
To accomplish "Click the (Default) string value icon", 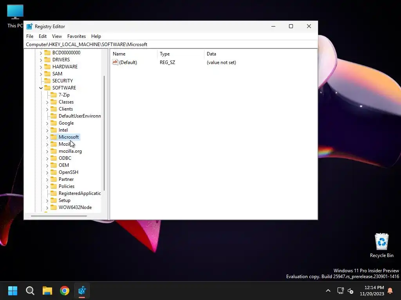I will (x=115, y=62).
